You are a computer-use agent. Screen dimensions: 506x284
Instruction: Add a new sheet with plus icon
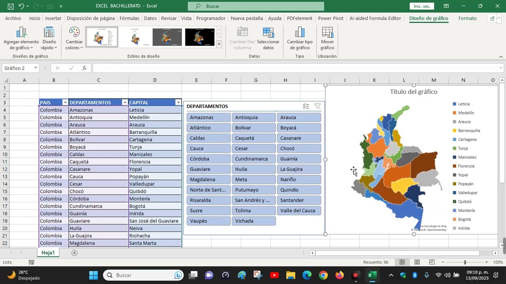pos(74,253)
